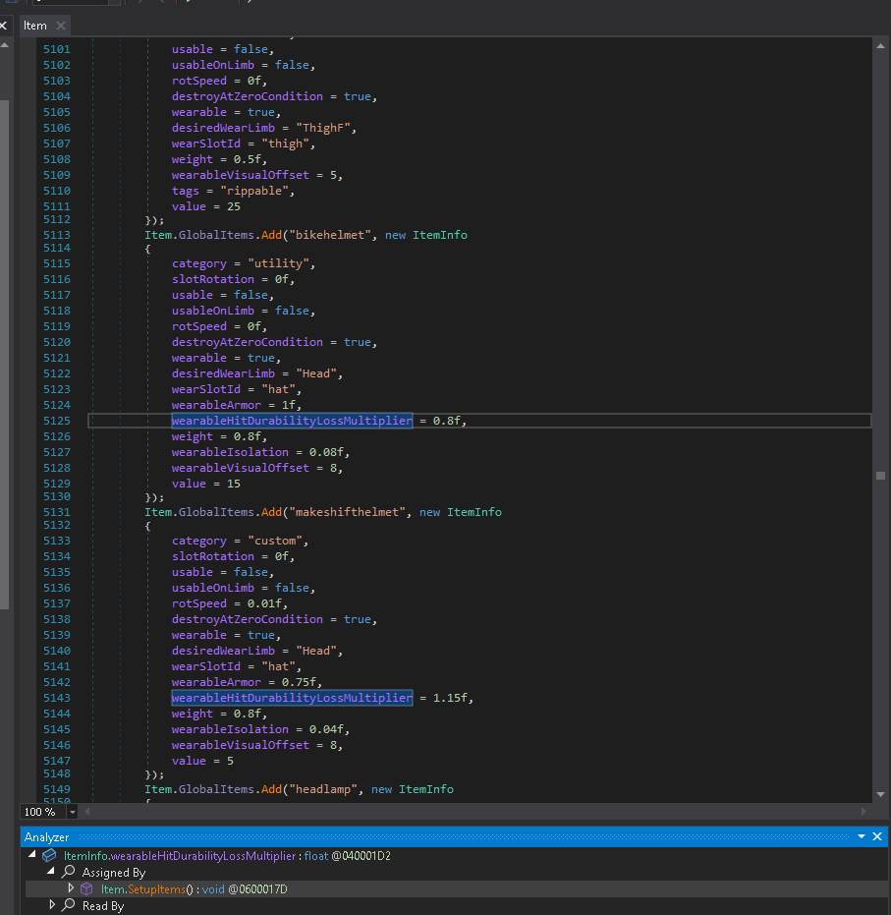Click the "headlamp" string literal
The image size is (891, 915).
323,789
